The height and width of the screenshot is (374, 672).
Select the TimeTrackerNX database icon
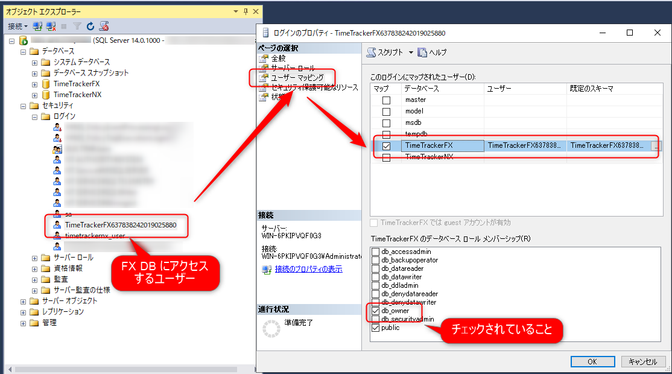46,95
